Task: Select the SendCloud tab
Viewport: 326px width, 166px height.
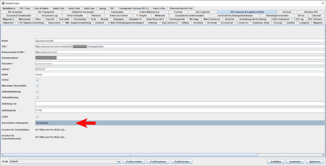Action: click(74, 8)
